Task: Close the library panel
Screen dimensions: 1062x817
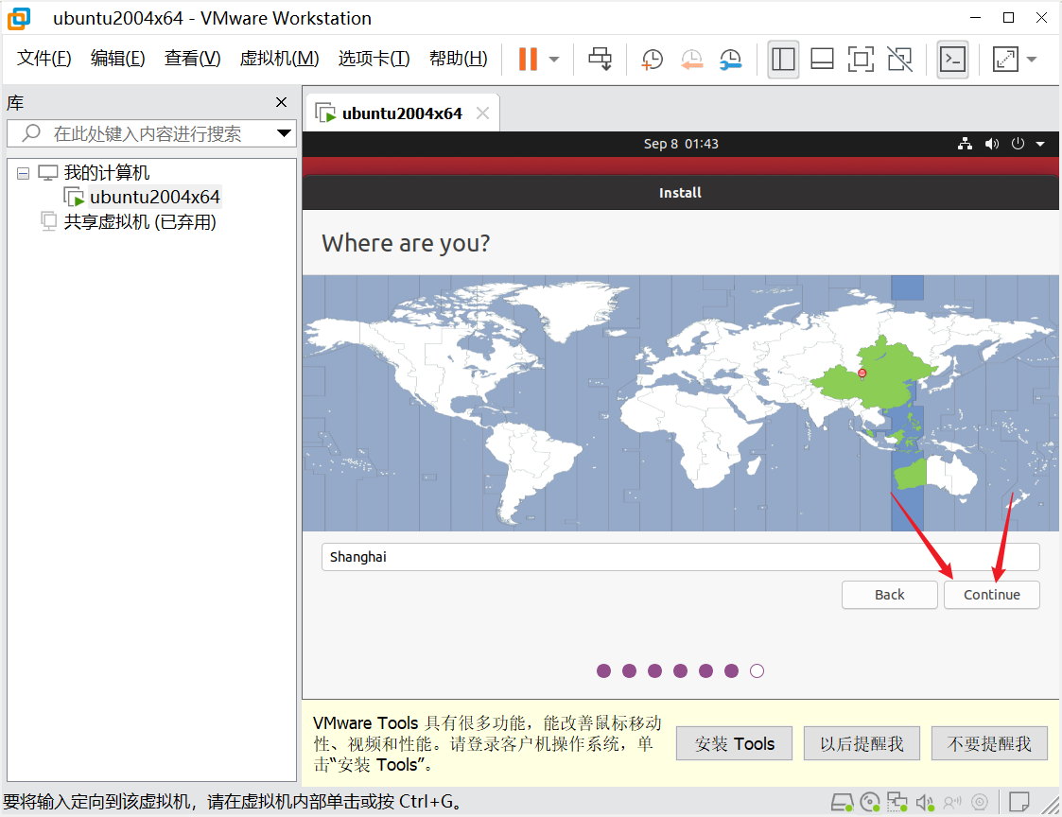Action: point(281,102)
